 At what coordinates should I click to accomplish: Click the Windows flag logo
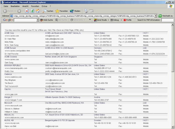click(171, 6)
